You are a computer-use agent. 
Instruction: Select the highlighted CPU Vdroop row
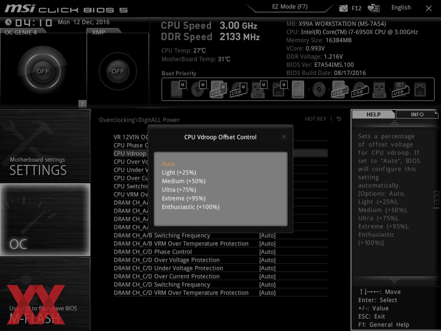pyautogui.click(x=131, y=153)
